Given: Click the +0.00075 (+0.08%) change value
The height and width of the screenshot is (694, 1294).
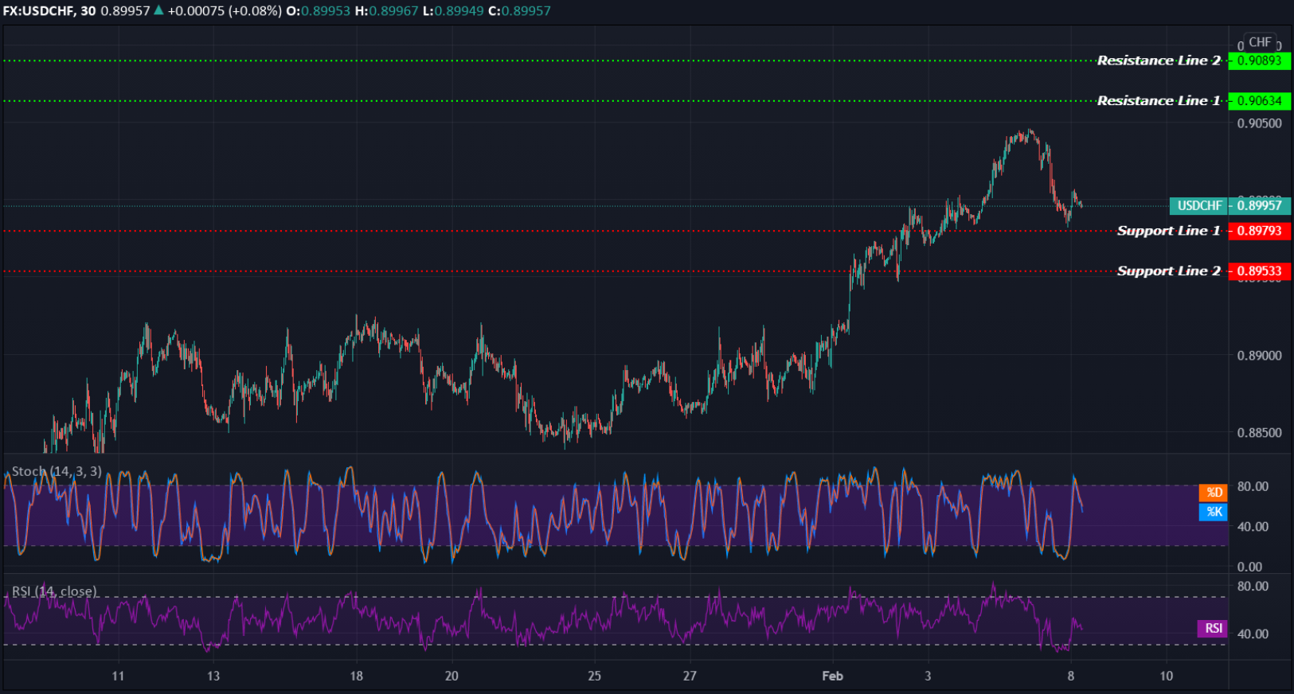Looking at the screenshot, I should pyautogui.click(x=224, y=11).
